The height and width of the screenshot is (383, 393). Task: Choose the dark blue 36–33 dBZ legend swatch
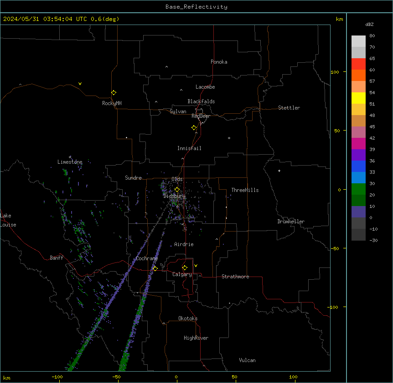pyautogui.click(x=358, y=166)
